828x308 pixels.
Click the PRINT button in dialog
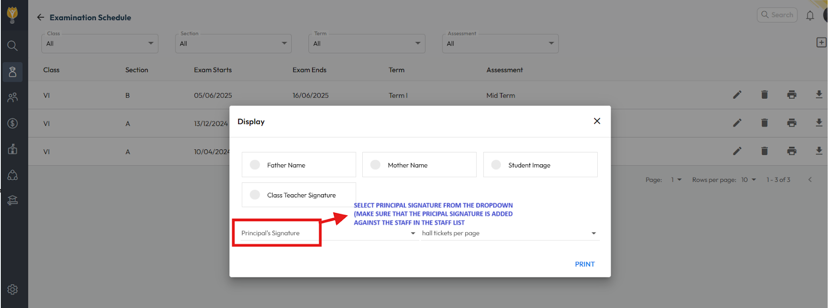[584, 264]
